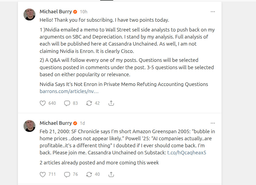The image size is (256, 185).
Task: Like the 'I'm back' post with 711 likes
Action: click(x=43, y=174)
